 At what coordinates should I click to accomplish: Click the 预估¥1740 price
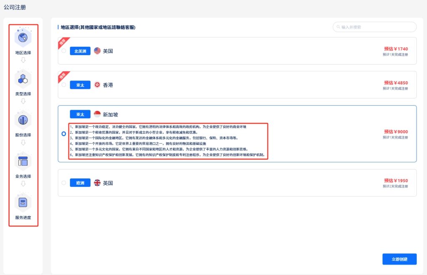(396, 49)
